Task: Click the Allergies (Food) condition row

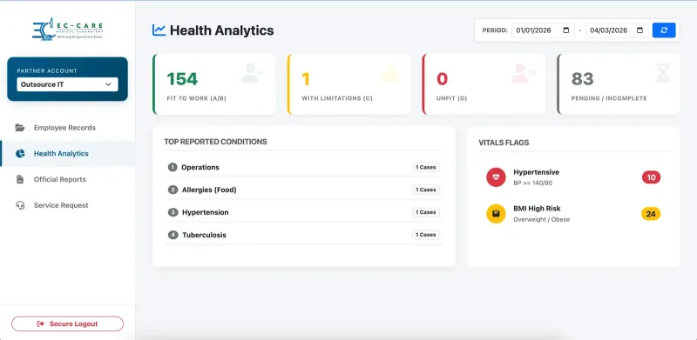Action: tap(303, 190)
